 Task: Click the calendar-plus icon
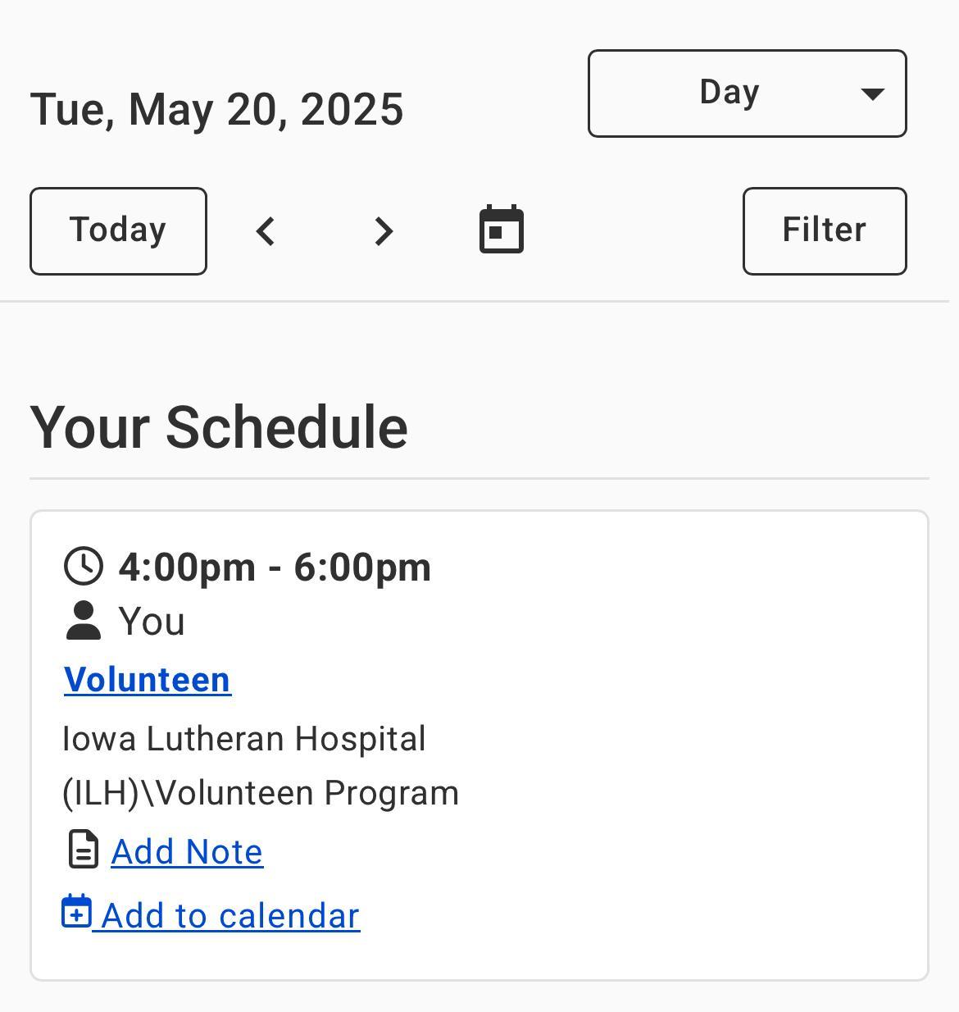pyautogui.click(x=76, y=912)
